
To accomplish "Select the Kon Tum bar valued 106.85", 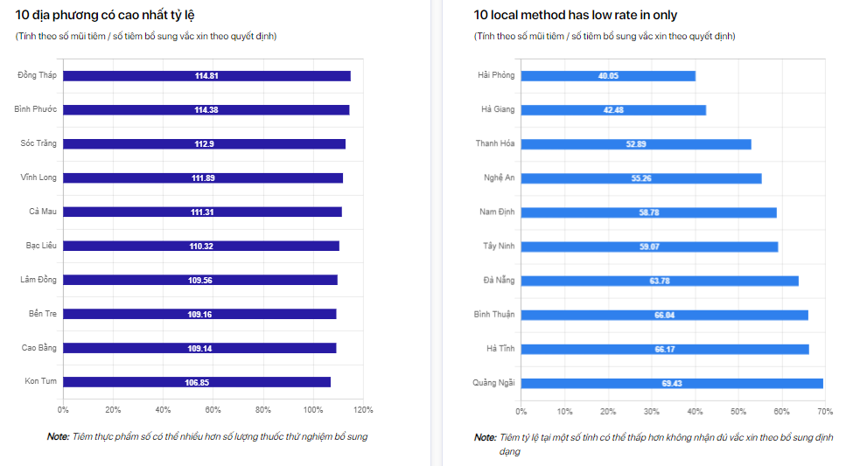I will point(197,382).
